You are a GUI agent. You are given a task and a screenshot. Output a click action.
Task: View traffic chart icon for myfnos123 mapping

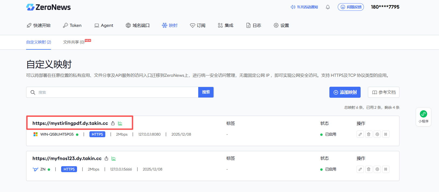tap(114, 159)
